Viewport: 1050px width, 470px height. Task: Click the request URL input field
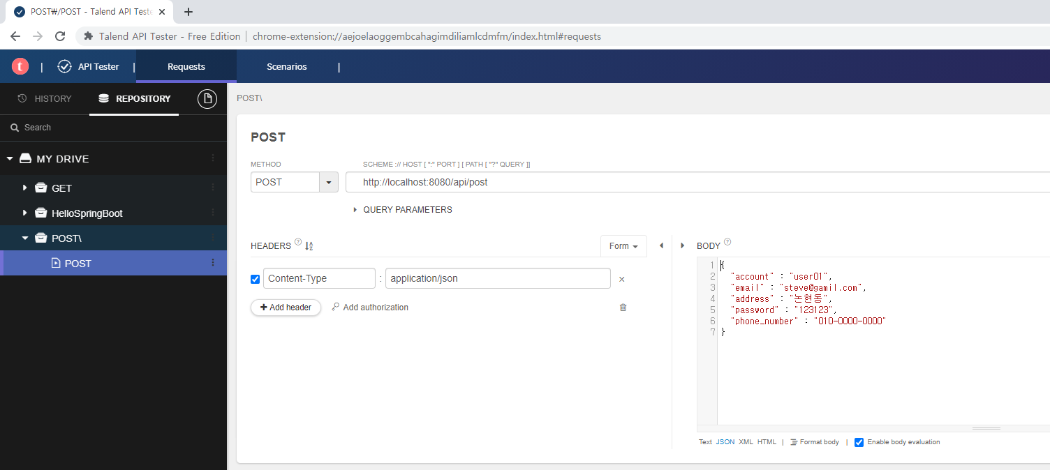698,182
